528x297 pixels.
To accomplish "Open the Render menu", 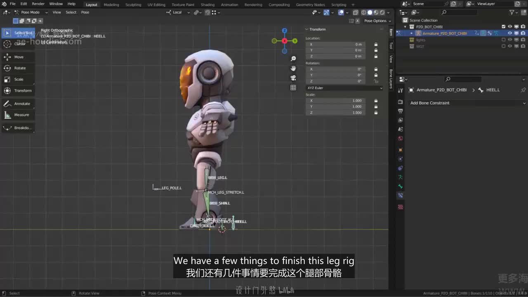I will tap(38, 4).
